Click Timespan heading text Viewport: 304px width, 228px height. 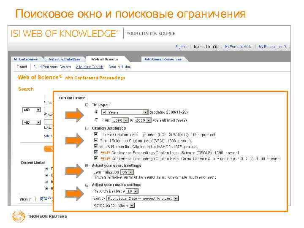101,105
